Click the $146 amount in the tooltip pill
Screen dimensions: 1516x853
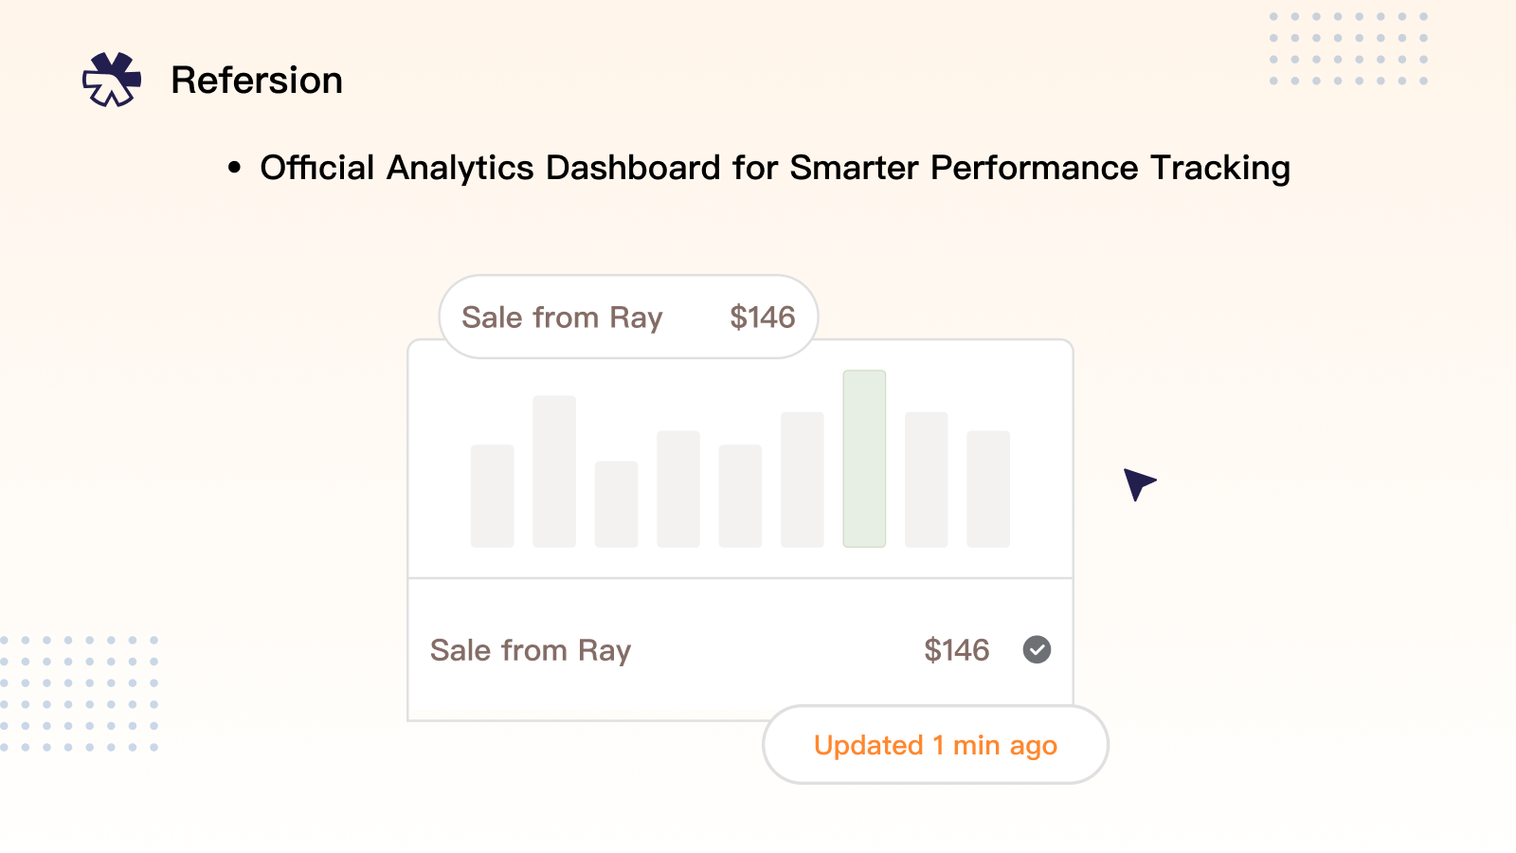(x=763, y=318)
